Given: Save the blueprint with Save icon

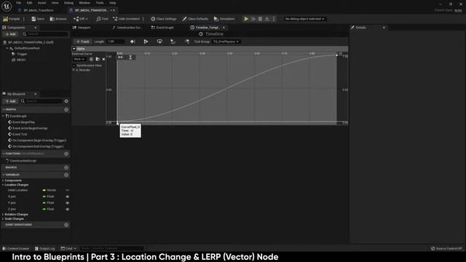Looking at the screenshot, I should click(33, 19).
